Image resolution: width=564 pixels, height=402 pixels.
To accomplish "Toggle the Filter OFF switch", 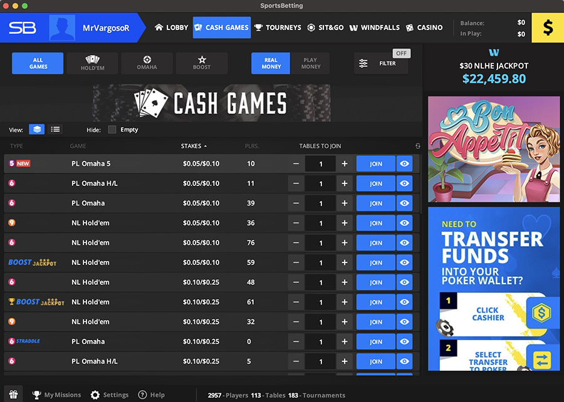I will (x=400, y=53).
